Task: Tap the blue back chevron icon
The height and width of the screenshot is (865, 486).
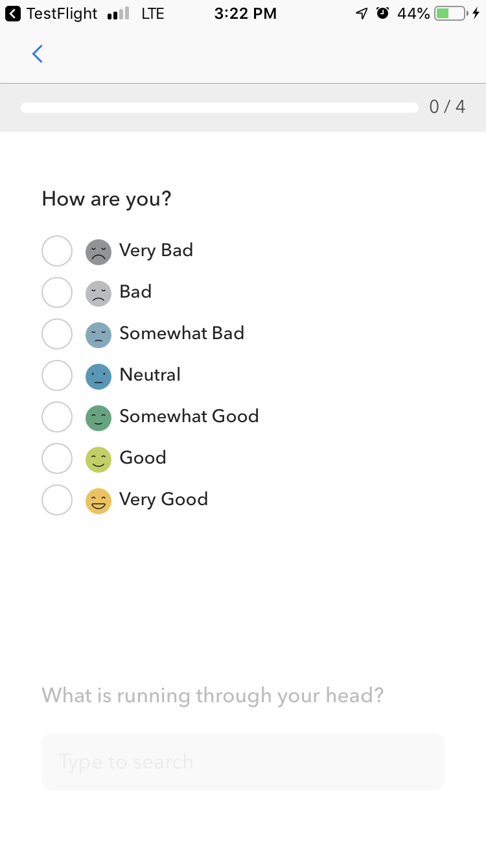Action: click(x=38, y=54)
